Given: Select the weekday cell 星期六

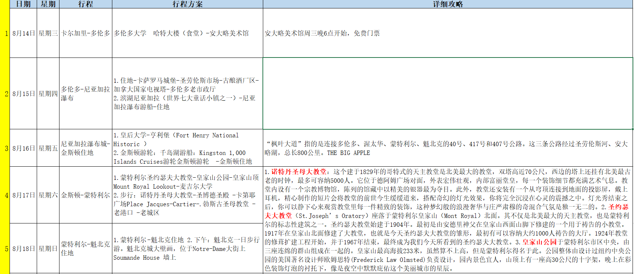Looking at the screenshot, I should [x=48, y=195].
